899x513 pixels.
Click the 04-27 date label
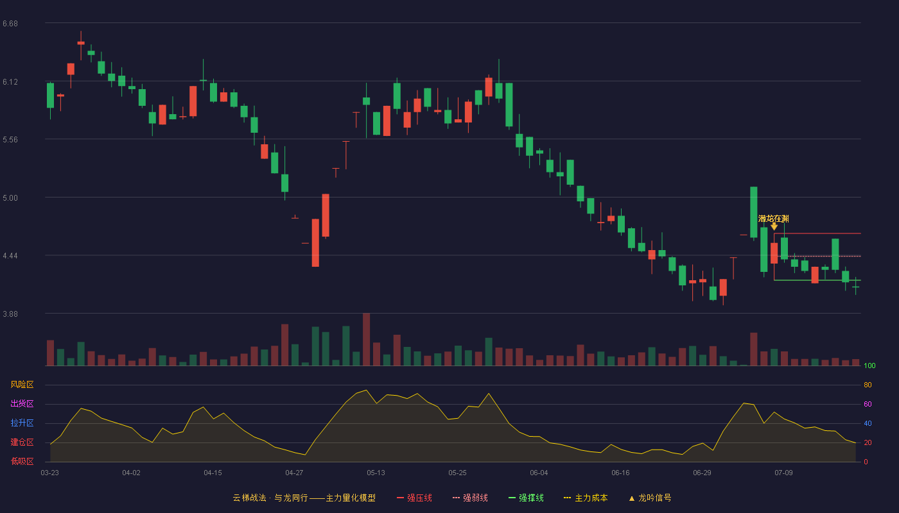coord(294,473)
